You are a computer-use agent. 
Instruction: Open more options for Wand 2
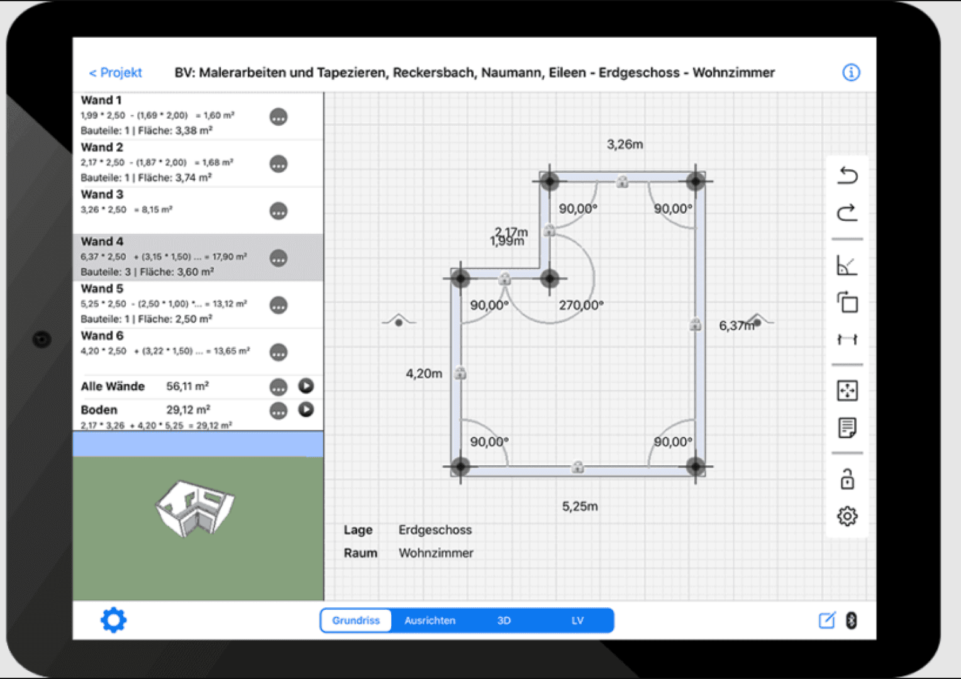tap(279, 164)
